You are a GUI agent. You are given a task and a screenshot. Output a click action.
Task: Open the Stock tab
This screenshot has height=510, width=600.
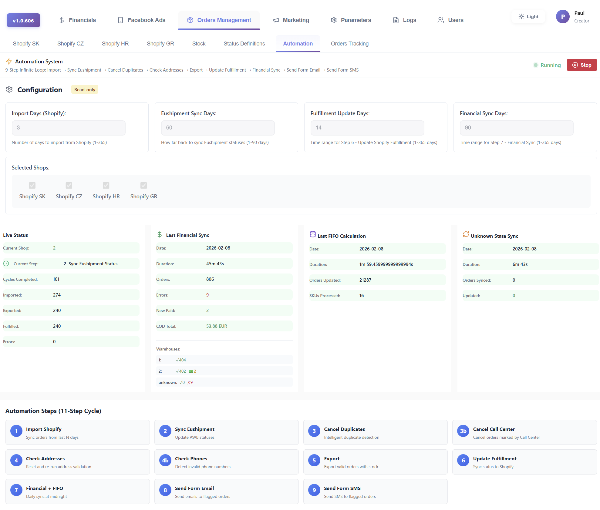[x=199, y=43]
